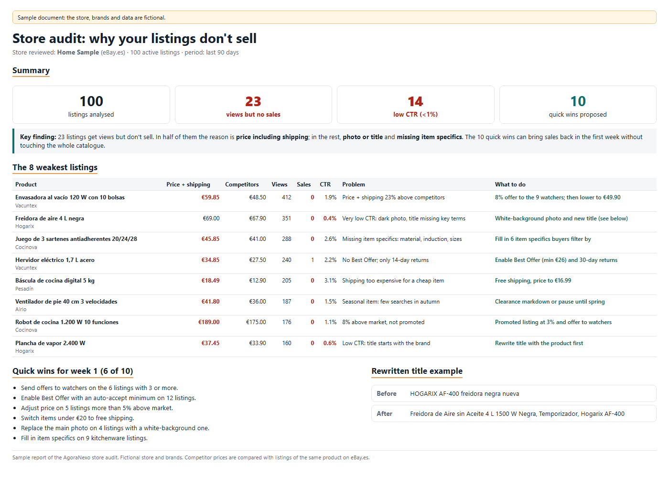This screenshot has height=478, width=669.
Task: Click product "Juego de 3 sartenes antiadherentes 20/24/28"
Action: coord(76,239)
